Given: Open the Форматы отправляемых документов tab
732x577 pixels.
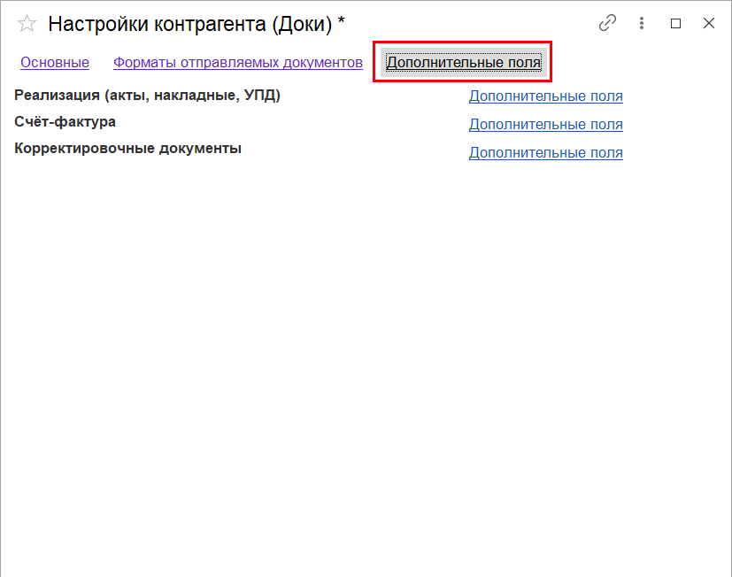Looking at the screenshot, I should pyautogui.click(x=238, y=63).
